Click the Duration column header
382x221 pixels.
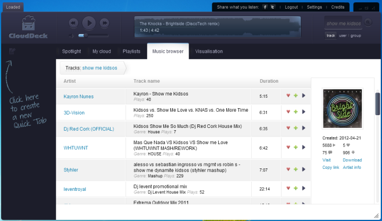[x=269, y=81]
